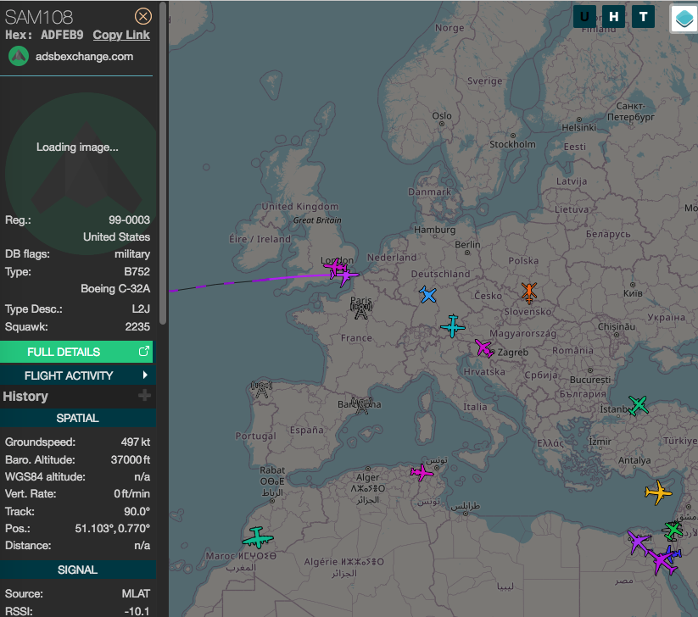Select the cyan aircraft south of Deutschland

click(x=453, y=326)
